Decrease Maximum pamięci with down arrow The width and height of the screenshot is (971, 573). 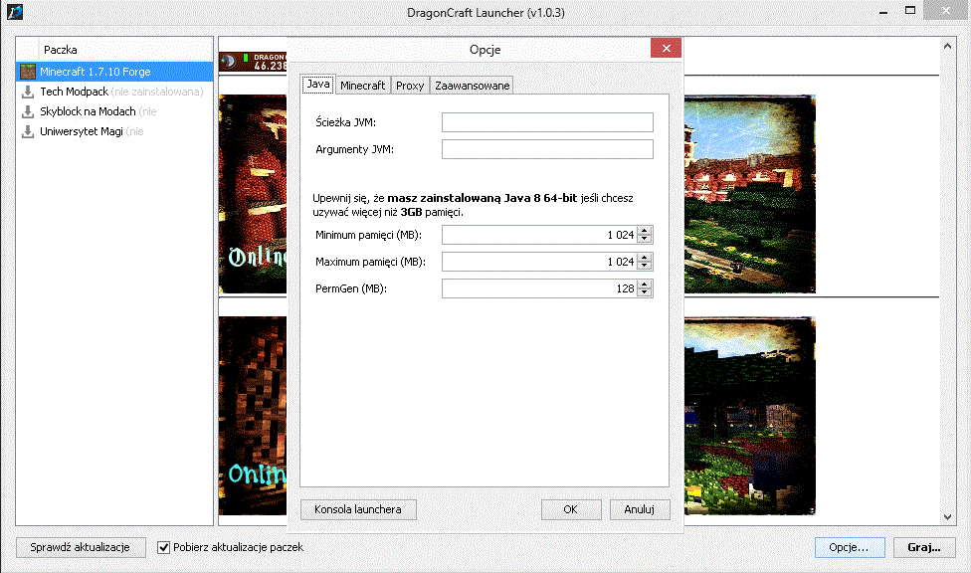click(x=645, y=267)
